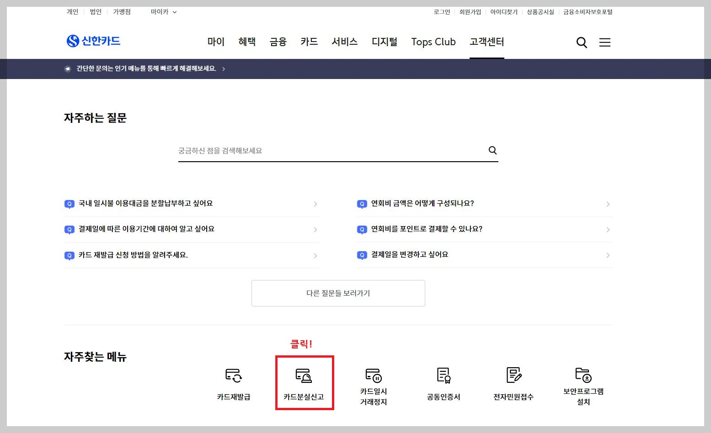Click the 아이디찾기 link

click(504, 12)
